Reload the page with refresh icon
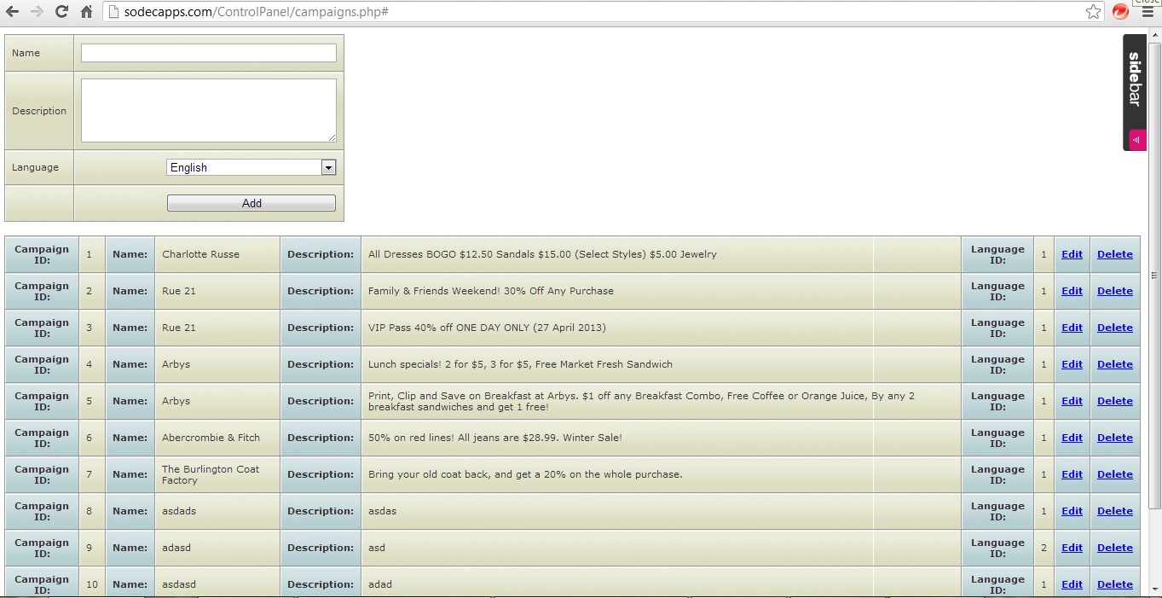1162x598 pixels. tap(61, 12)
